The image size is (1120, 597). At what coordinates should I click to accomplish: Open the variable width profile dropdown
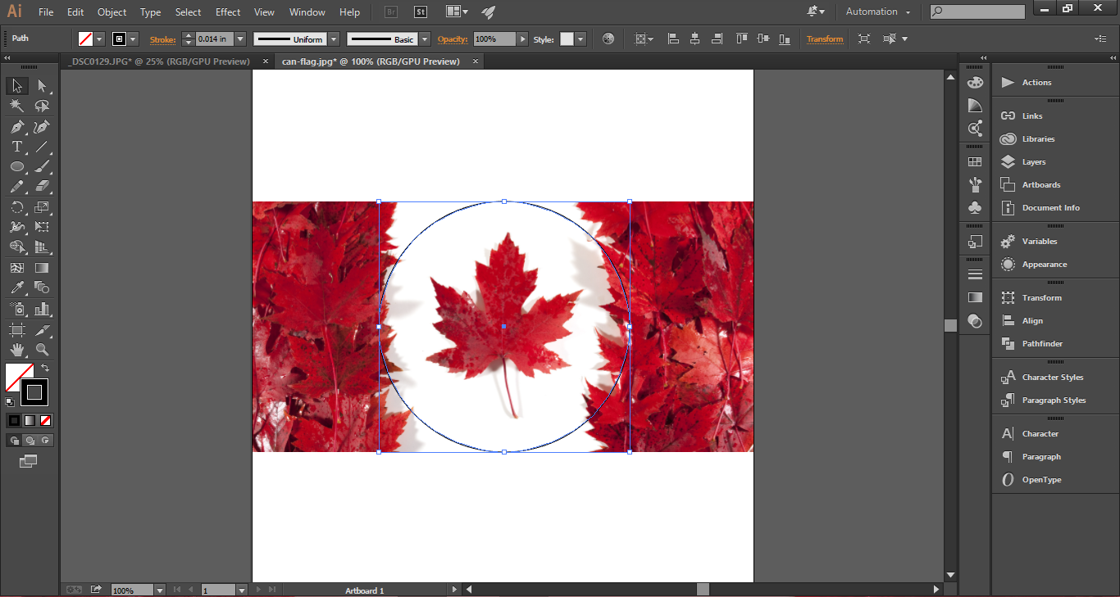333,38
